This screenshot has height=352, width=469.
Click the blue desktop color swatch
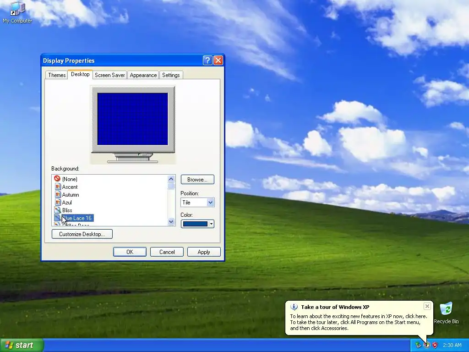(195, 224)
